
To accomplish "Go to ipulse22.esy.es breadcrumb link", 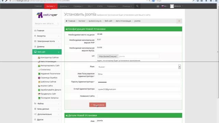I will (95, 21).
